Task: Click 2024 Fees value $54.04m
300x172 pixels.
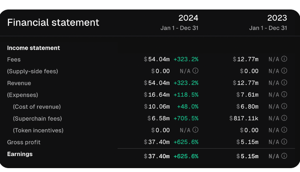Action: point(157,59)
